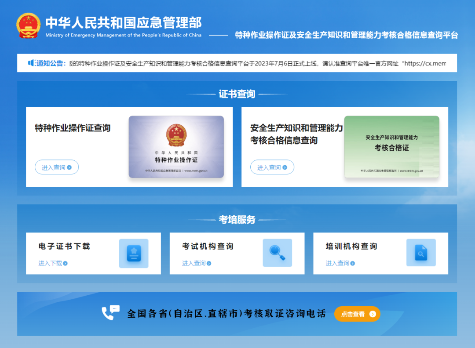The height and width of the screenshot is (348, 475).
Task: Click the 考试机构查询 title
Action: [x=208, y=246]
